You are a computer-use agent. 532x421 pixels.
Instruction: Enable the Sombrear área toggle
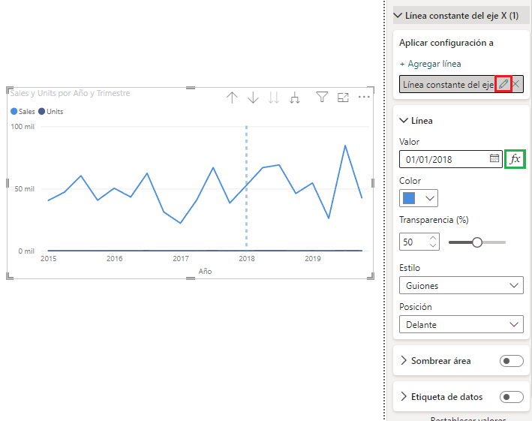[x=511, y=361]
